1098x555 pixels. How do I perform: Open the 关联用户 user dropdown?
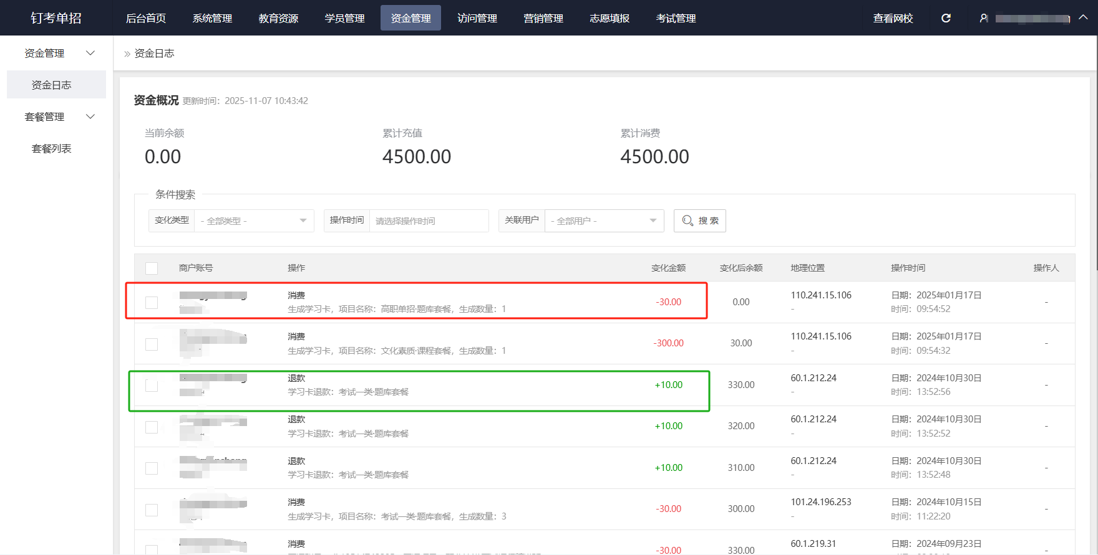pyautogui.click(x=603, y=221)
